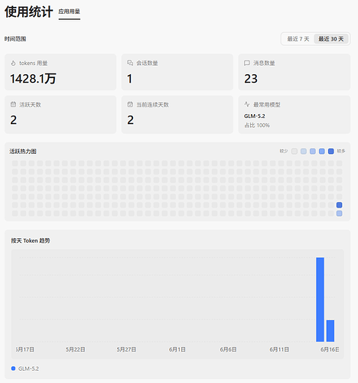Open the 应用用量 tab
The image size is (358, 383).
tap(69, 11)
